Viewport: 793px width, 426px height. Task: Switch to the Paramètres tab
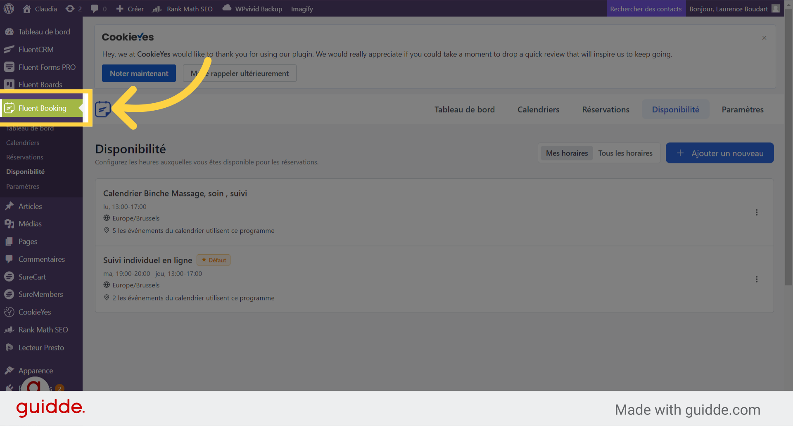click(743, 109)
